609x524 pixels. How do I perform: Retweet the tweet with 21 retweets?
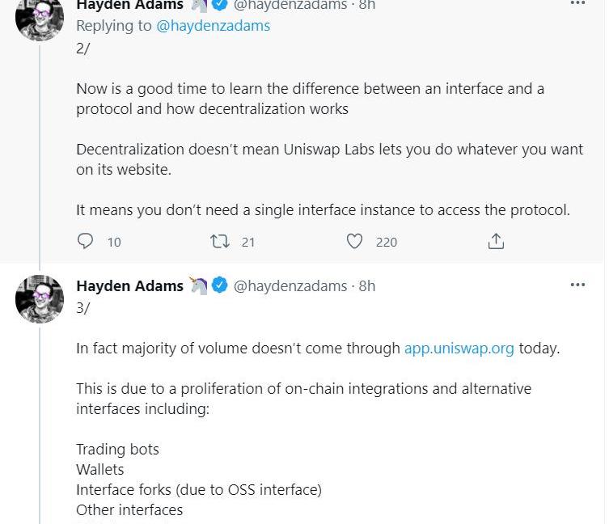click(219, 241)
